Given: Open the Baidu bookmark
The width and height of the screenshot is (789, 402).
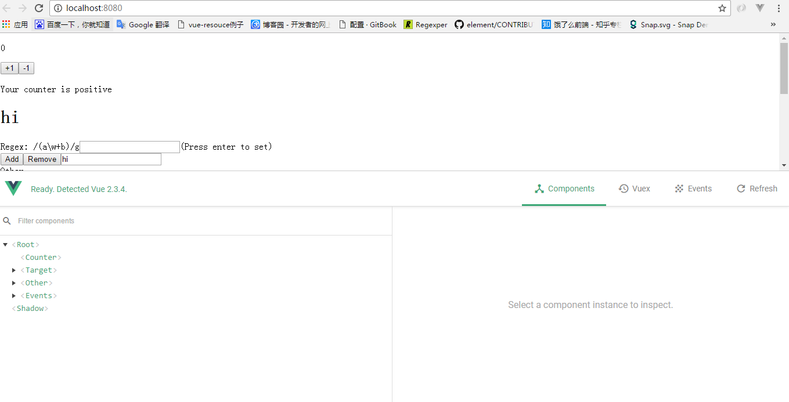Looking at the screenshot, I should tap(73, 24).
